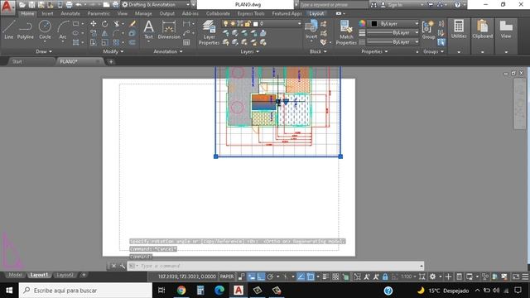Open the Drafting & Annotation workspace dropdown
The width and height of the screenshot is (530, 298).
coord(156,5)
